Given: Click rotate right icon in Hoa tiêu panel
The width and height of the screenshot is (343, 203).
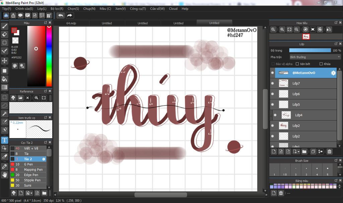Looking at the screenshot, I should point(320,29).
